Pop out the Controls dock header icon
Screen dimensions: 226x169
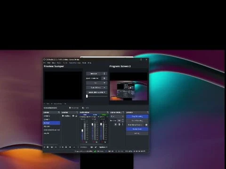(x=147, y=112)
